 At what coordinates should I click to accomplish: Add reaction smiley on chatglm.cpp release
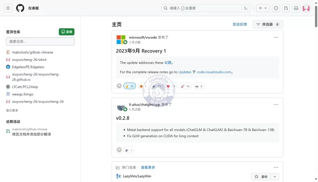(x=119, y=150)
